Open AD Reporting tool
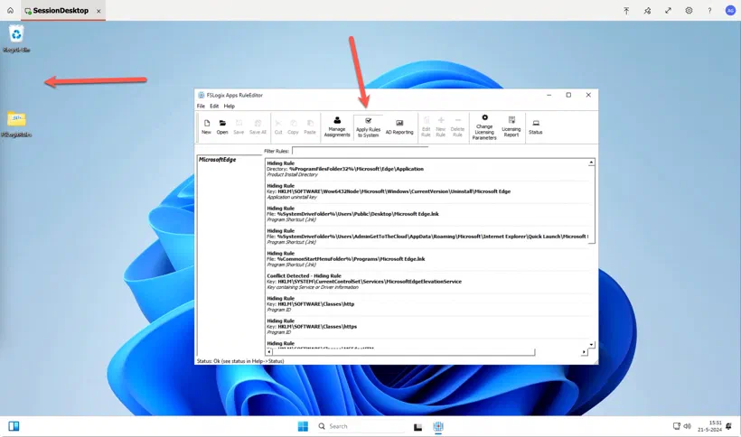741x437 pixels. 399,127
